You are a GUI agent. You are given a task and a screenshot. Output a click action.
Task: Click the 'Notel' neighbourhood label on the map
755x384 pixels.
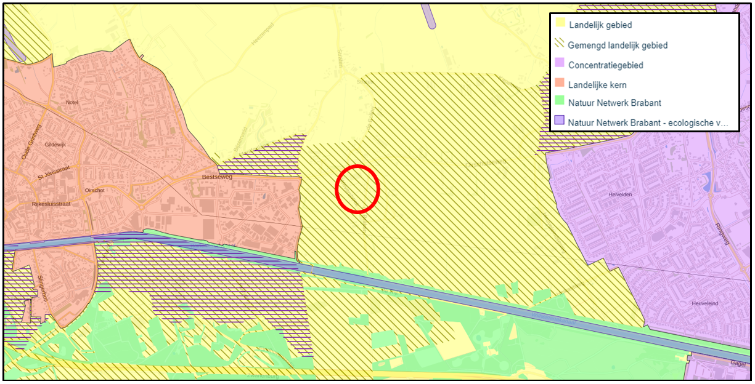[71, 102]
